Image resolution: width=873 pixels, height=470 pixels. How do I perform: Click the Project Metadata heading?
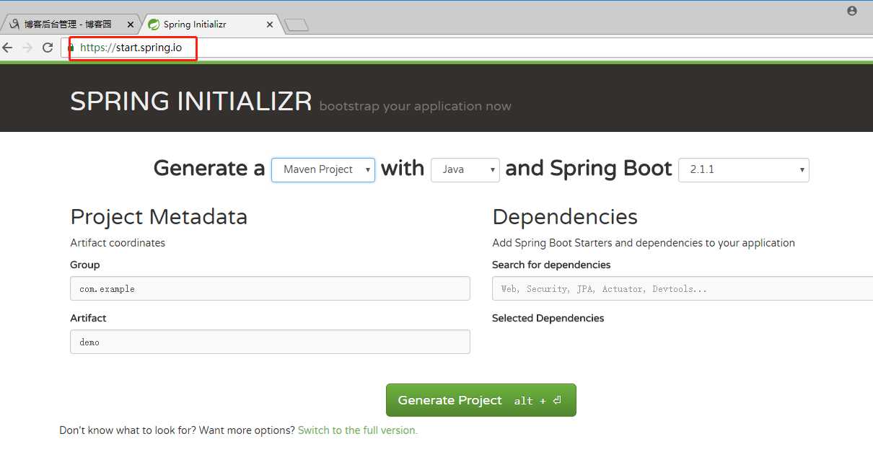tap(159, 217)
